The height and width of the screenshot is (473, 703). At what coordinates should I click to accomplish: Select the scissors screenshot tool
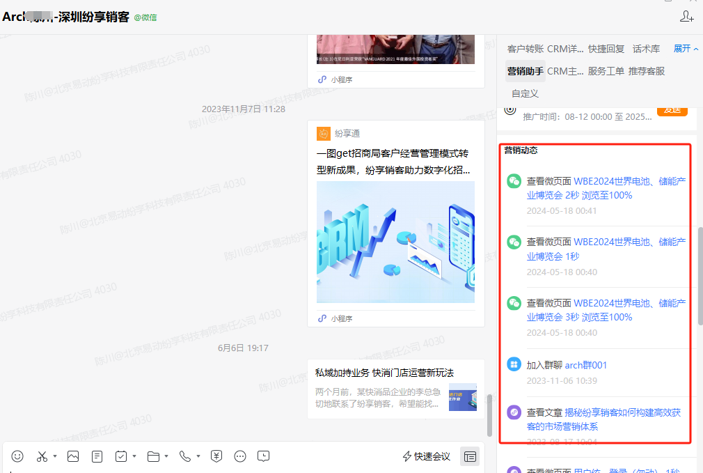(42, 456)
